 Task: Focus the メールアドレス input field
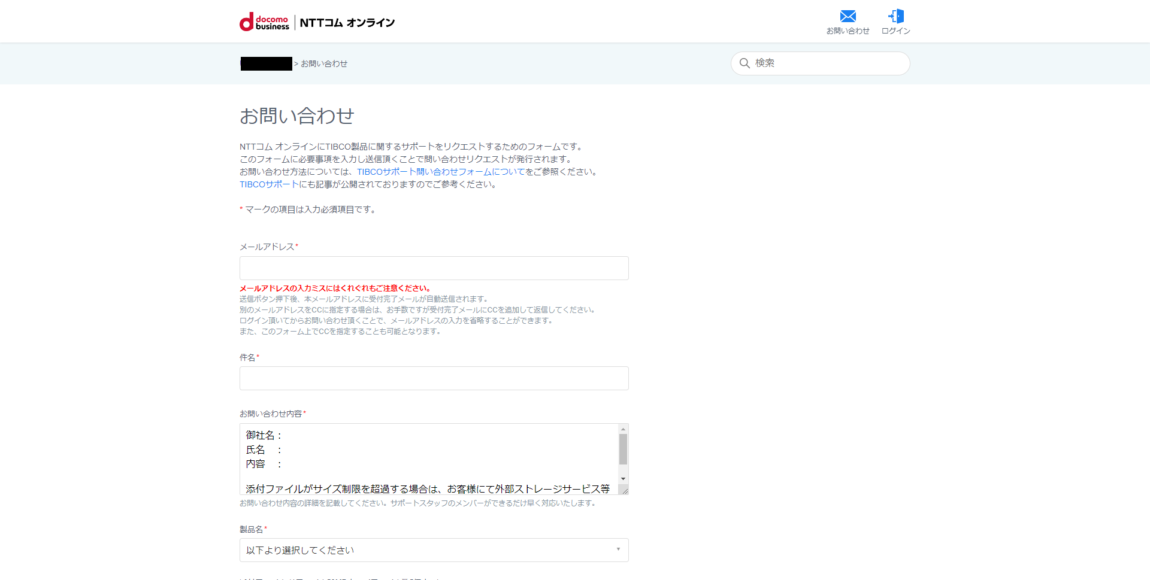pyautogui.click(x=434, y=268)
